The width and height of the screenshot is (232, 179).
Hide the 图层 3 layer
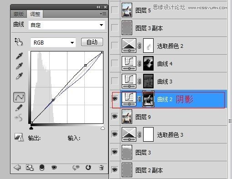[x=115, y=152]
